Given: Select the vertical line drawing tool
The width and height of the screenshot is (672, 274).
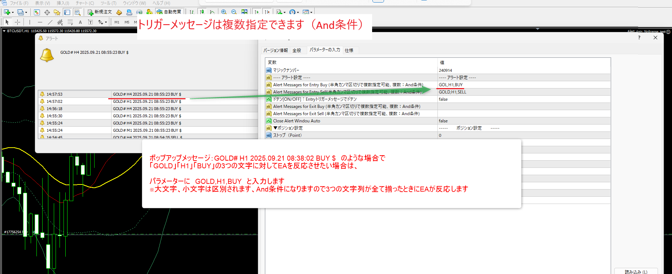Looking at the screenshot, I should 30,22.
